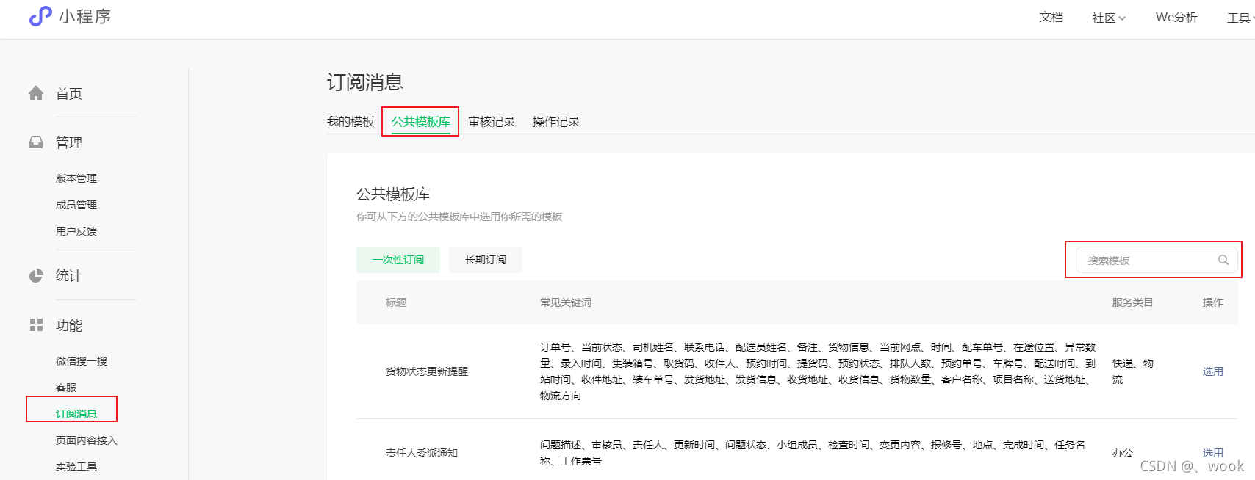Click in the 搜索模板 search field
The width and height of the screenshot is (1255, 480).
1157,260
